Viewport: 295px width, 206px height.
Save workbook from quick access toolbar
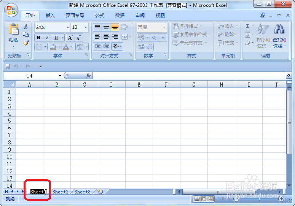(x=8, y=66)
